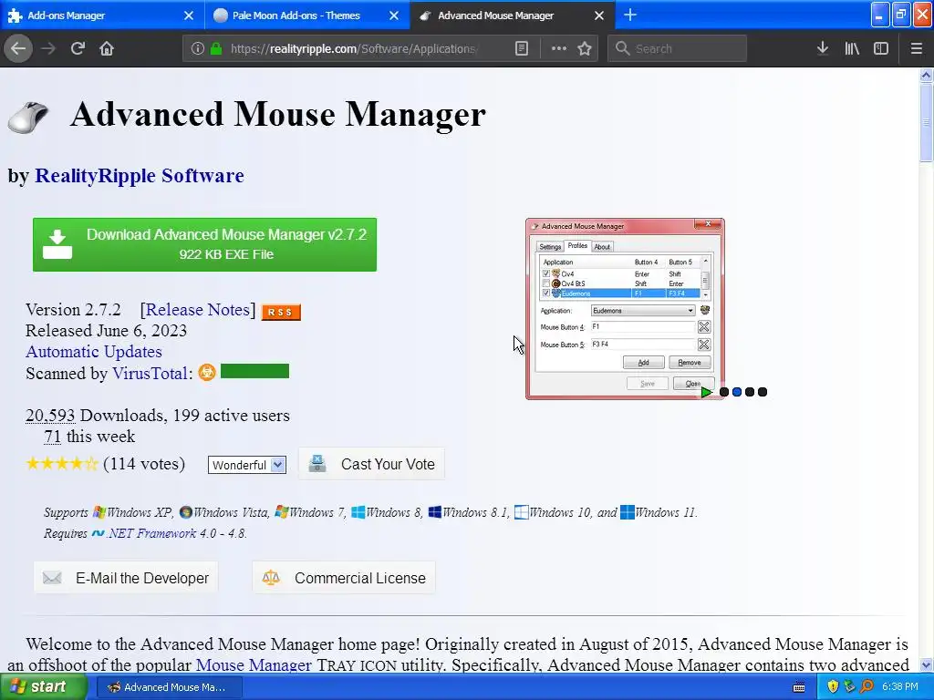This screenshot has width=934, height=700.
Task: Click the 6:38 PM taskbar clock
Action: (900, 687)
